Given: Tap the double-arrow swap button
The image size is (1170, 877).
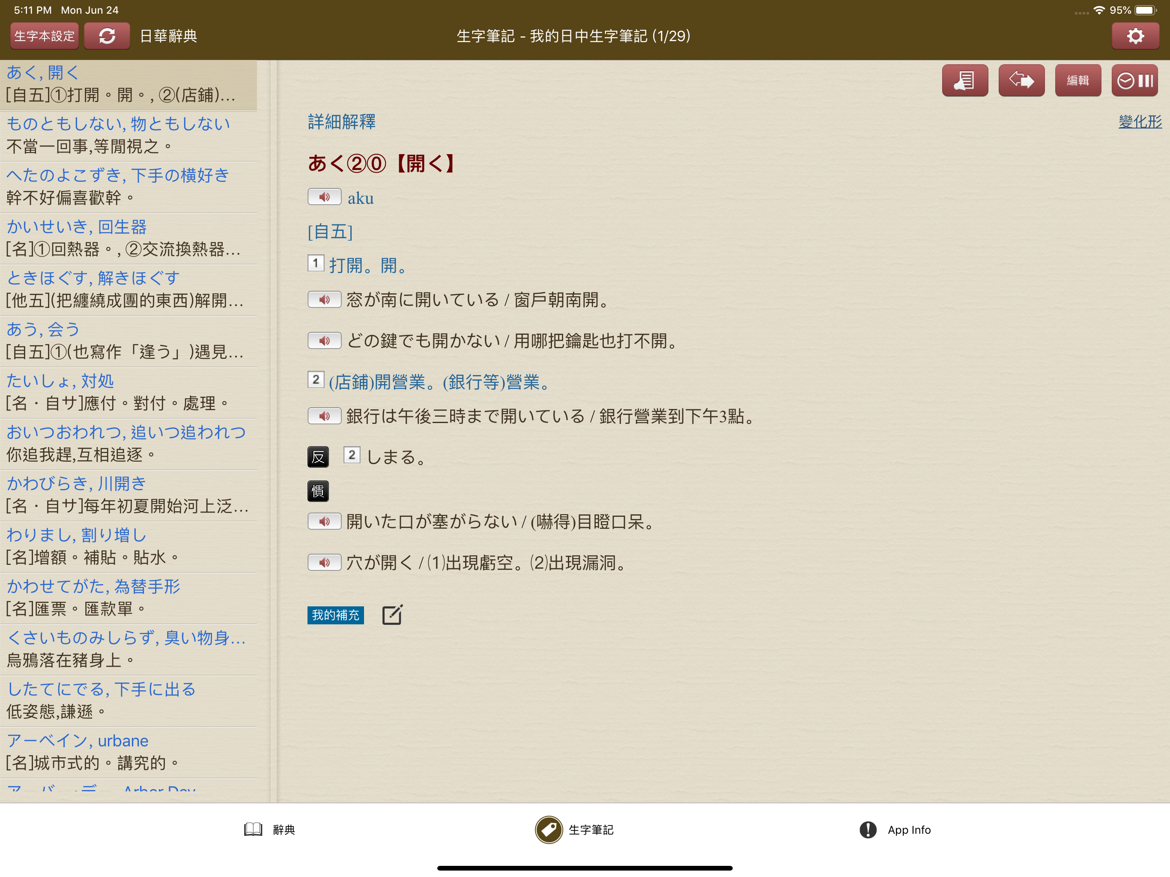Looking at the screenshot, I should tap(1021, 81).
